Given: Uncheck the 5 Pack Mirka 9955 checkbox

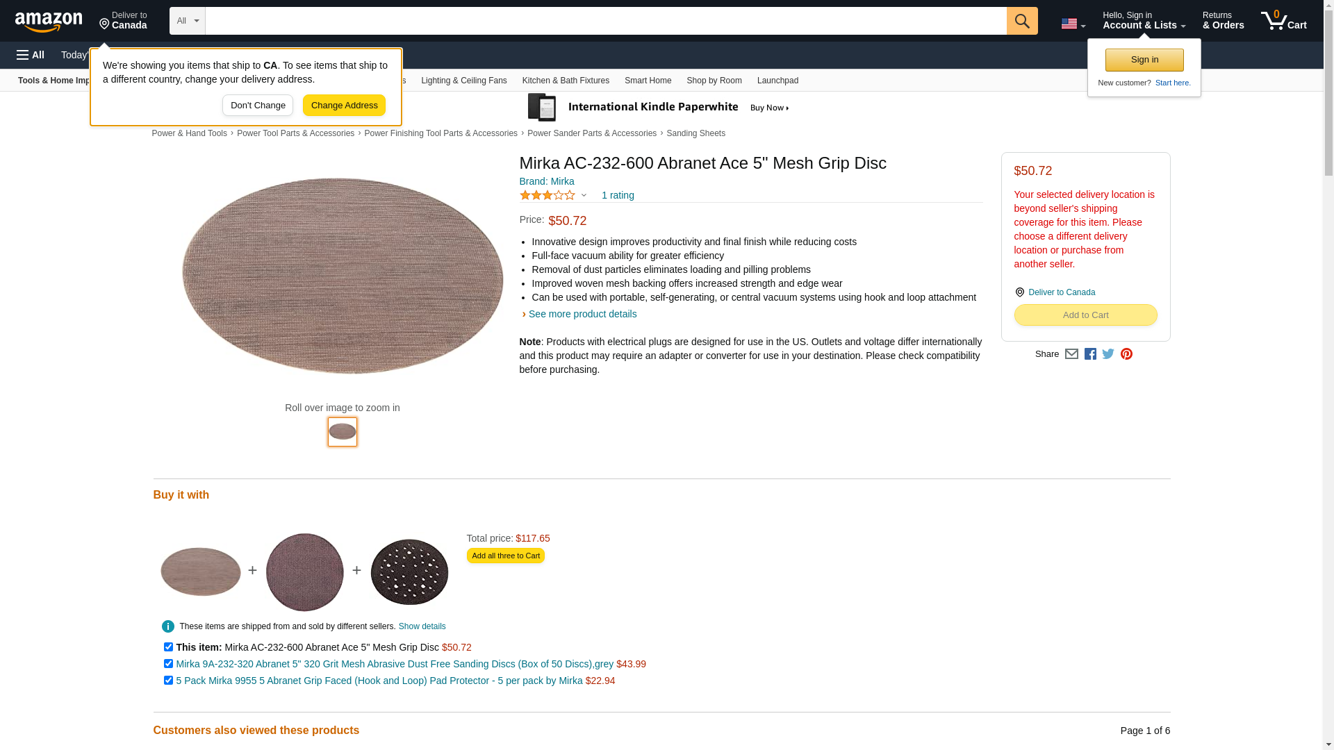Looking at the screenshot, I should click(168, 681).
